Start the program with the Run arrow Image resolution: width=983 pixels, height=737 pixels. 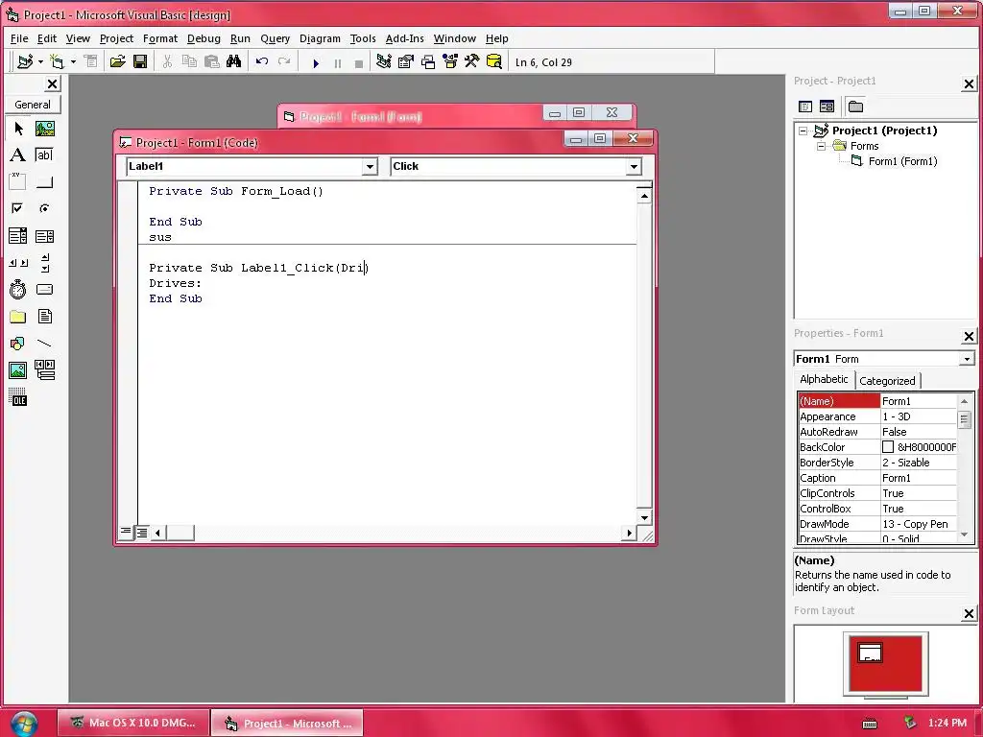(316, 62)
